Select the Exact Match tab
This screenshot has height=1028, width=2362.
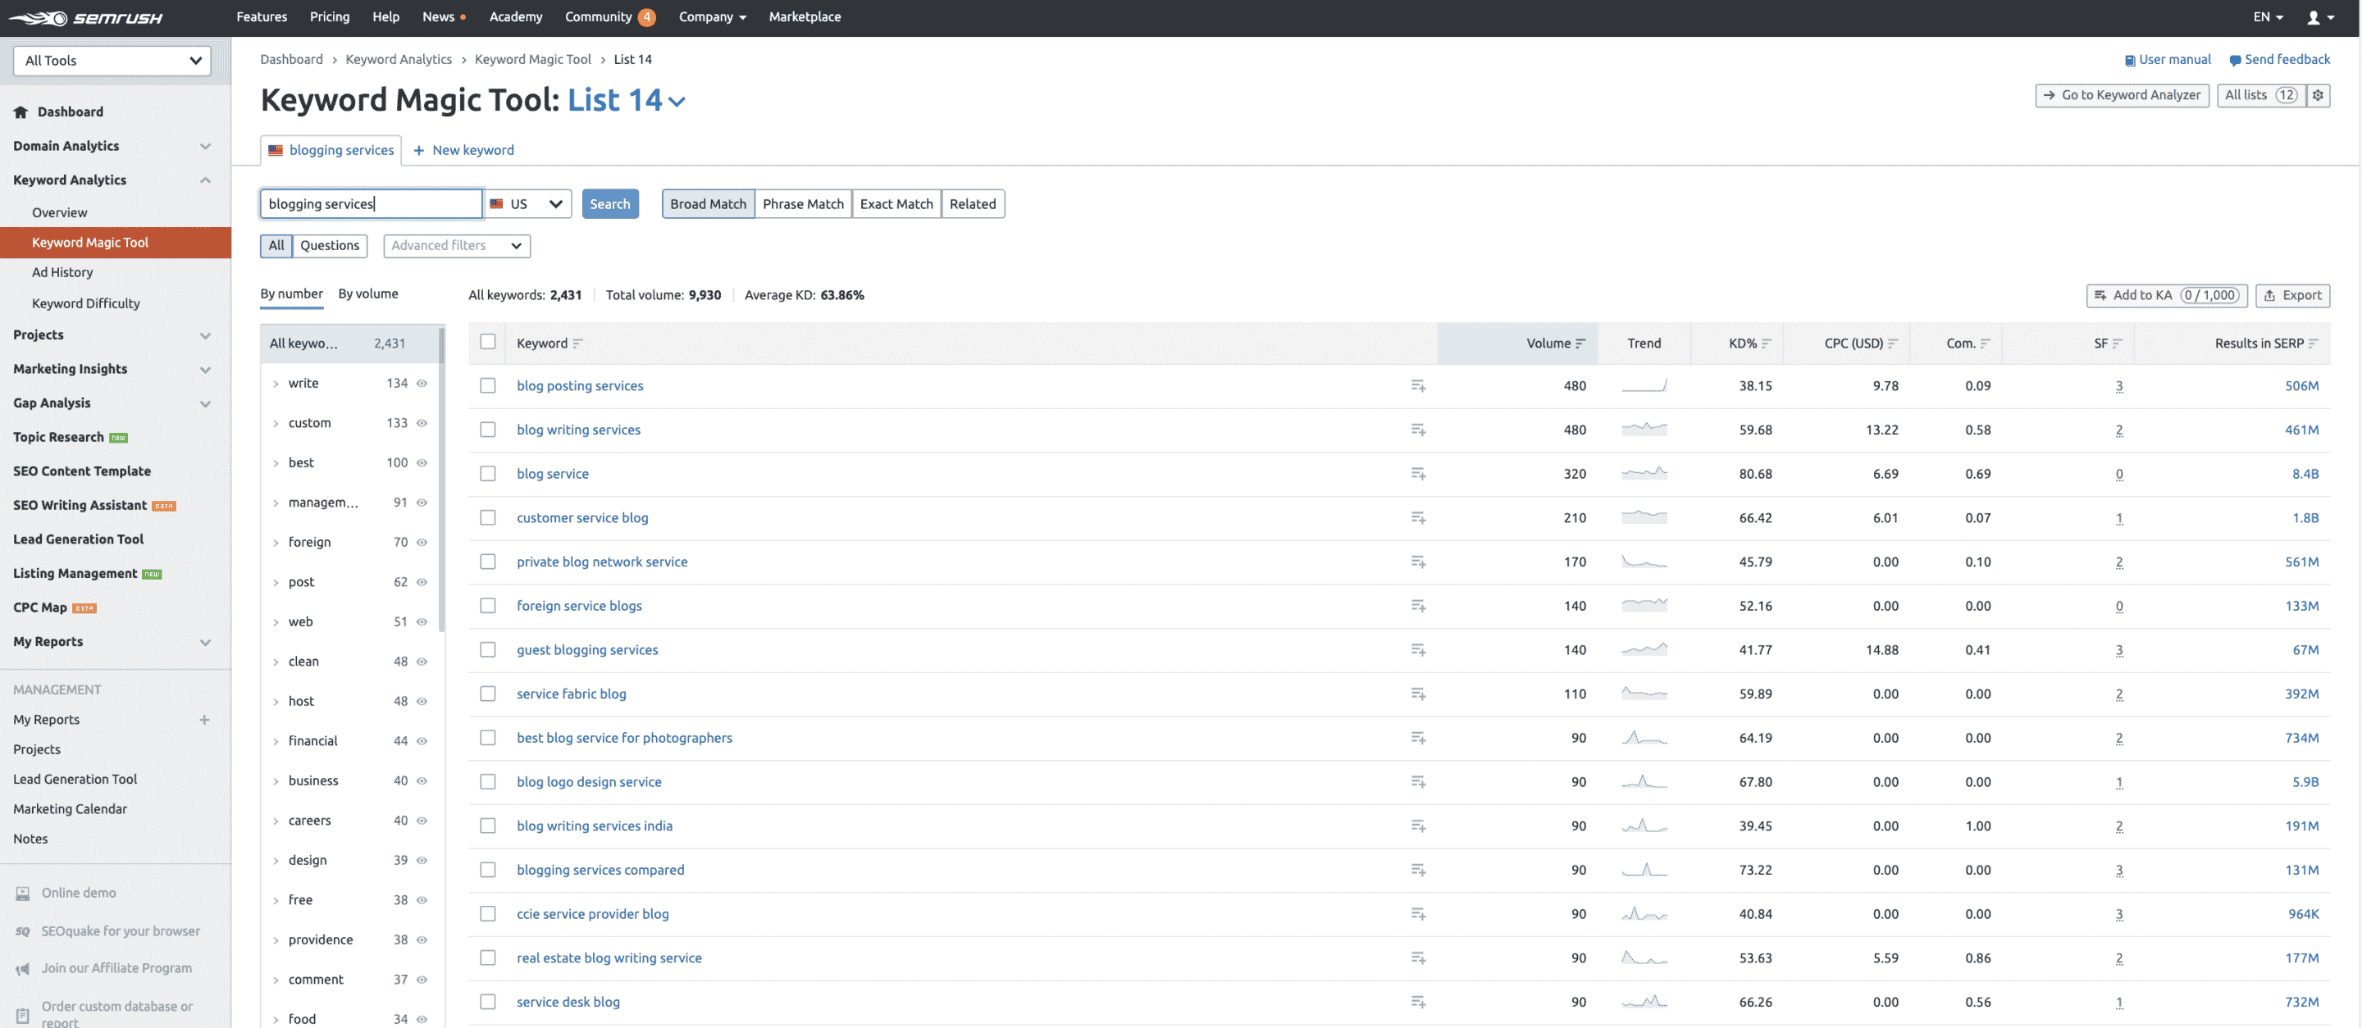coord(896,203)
